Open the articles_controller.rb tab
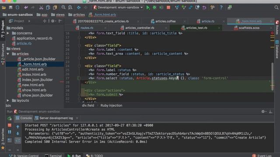Viewport: 280px width, 157px height. click(x=140, y=28)
